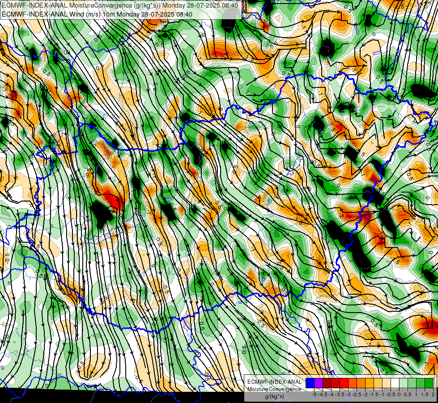Select the medium green swatch from 1 to 1.5
This screenshot has width=438, height=403.
(x=421, y=383)
